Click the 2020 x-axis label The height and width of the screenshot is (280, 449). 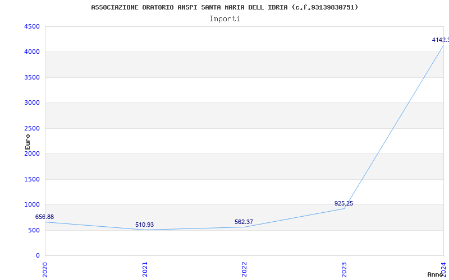tap(45, 269)
